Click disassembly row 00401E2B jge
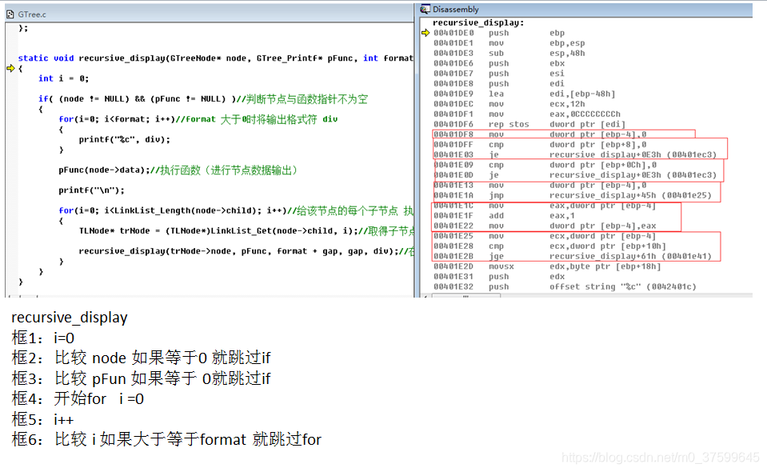Screen dimensions: 767x472 point(573,256)
